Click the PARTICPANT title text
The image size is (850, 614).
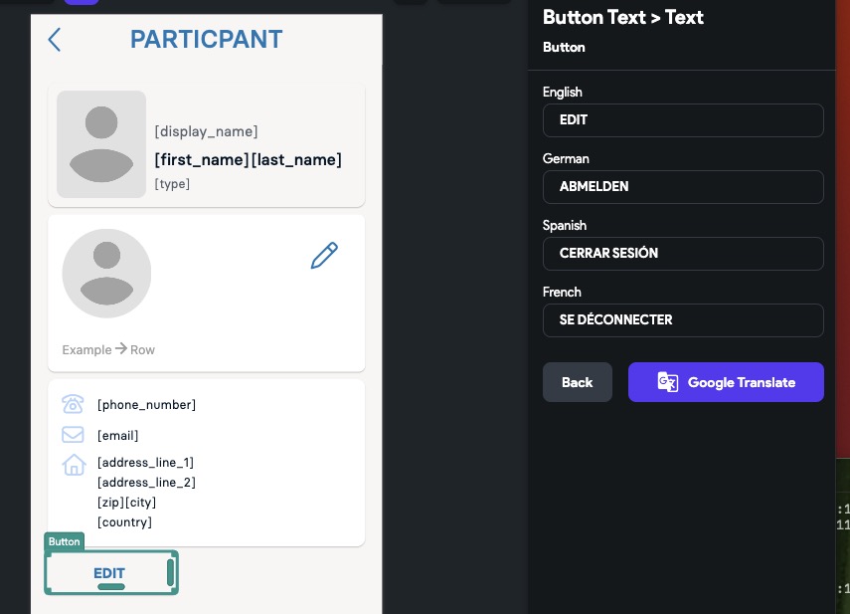(206, 40)
